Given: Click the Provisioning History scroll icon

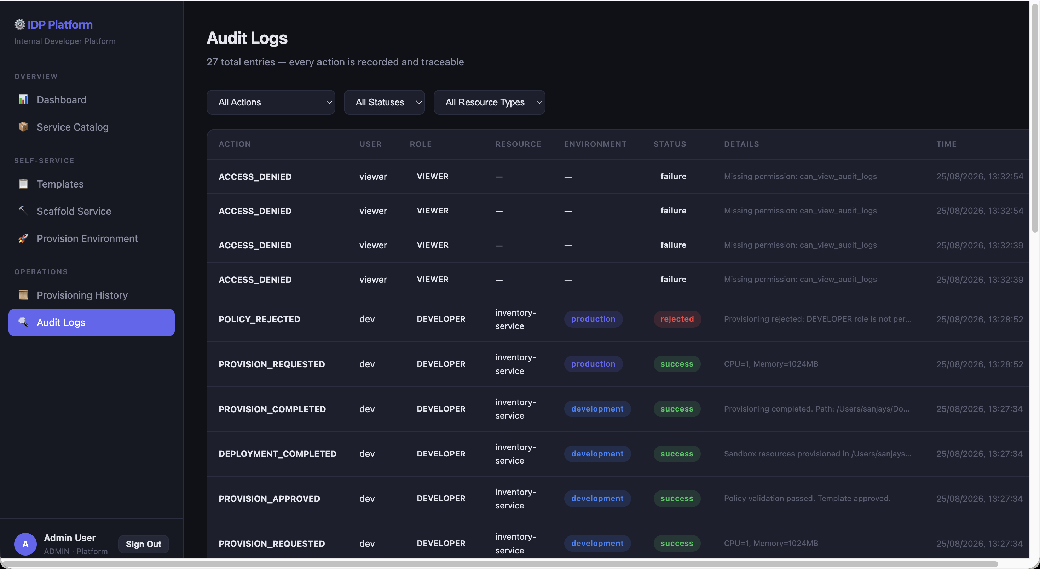Looking at the screenshot, I should 23,295.
